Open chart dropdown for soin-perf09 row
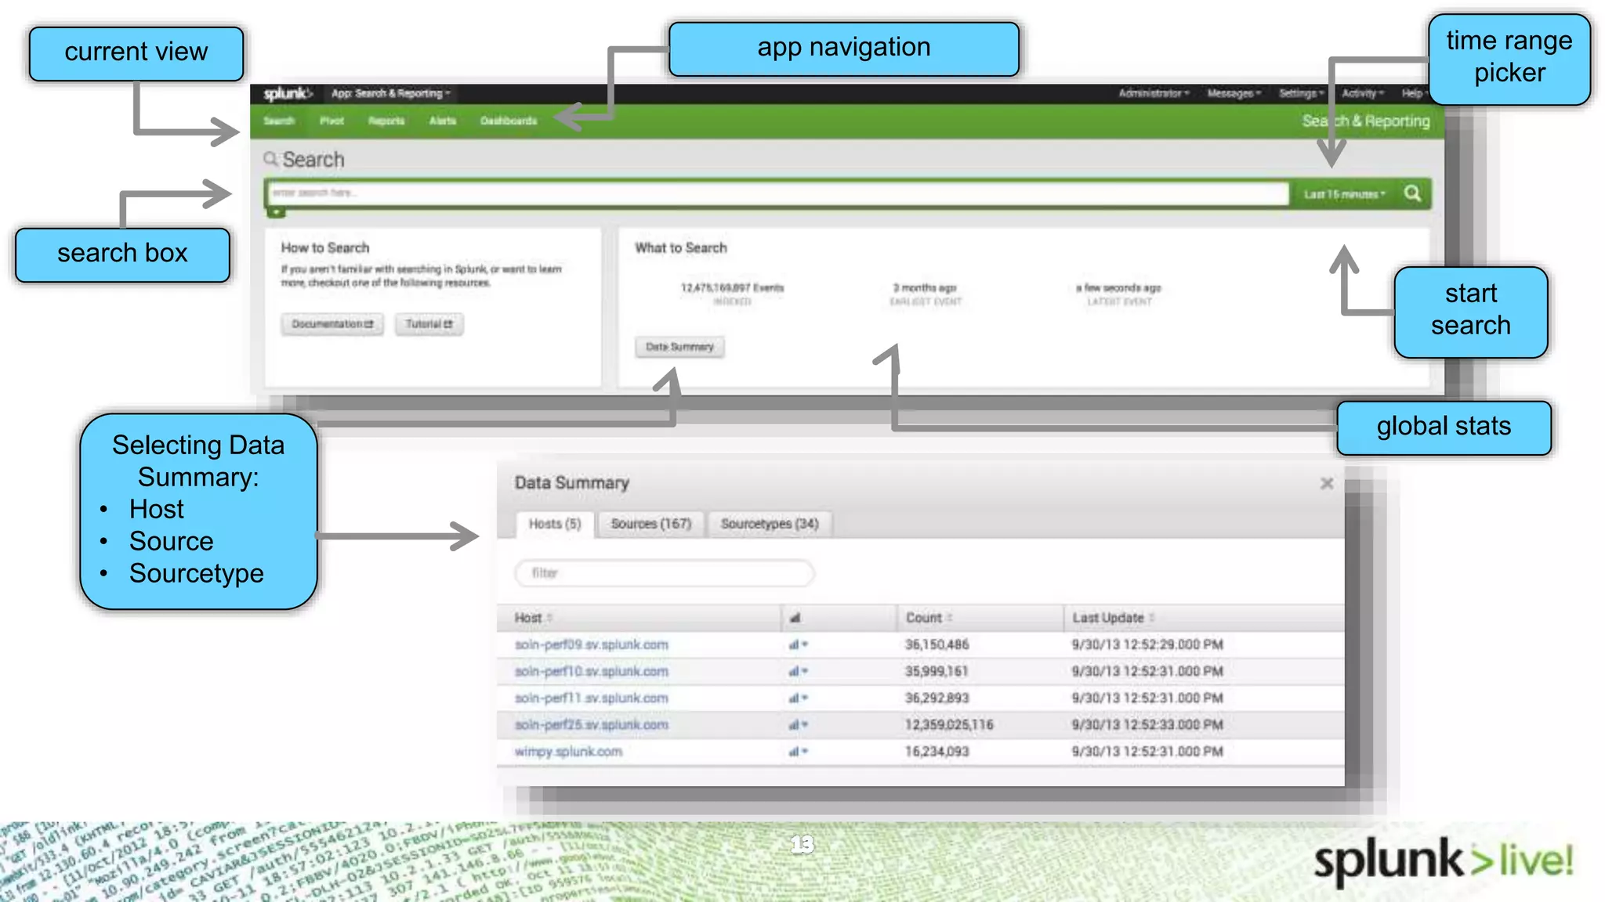1605x902 pixels. [x=798, y=644]
